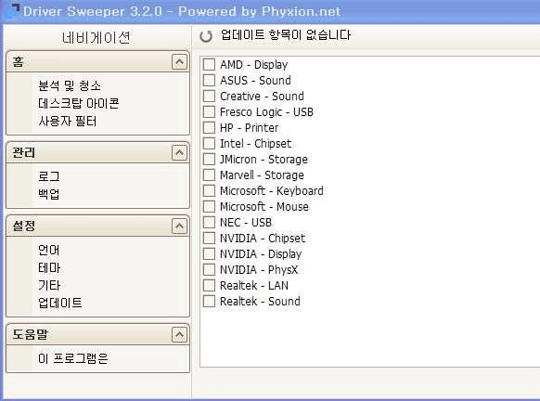540x401 pixels.
Task: Collapse the 설정 section chevron
Action: tap(179, 226)
